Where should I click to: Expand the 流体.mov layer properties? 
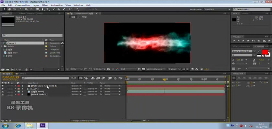coord(16,92)
